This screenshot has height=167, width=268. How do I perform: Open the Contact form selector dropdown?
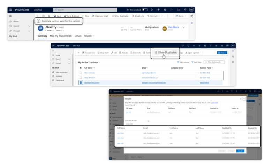(59, 30)
